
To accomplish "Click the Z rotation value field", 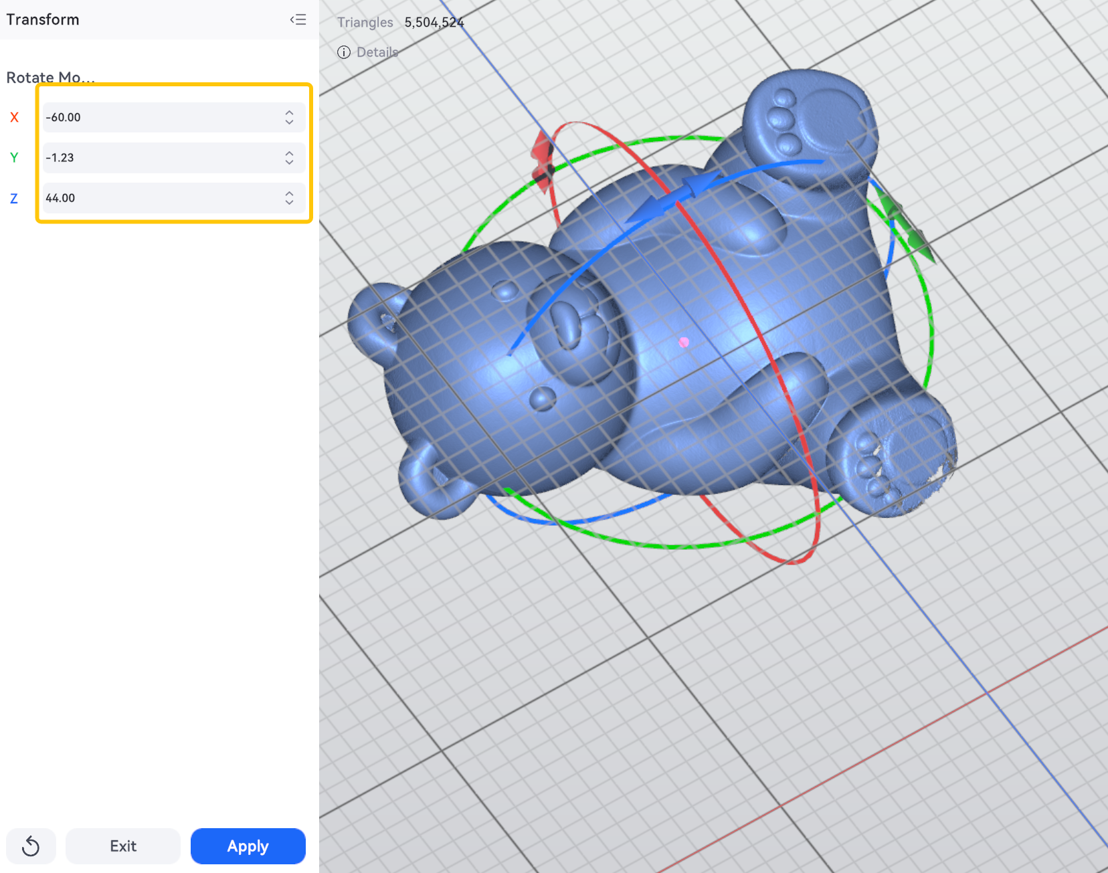I will coord(174,198).
